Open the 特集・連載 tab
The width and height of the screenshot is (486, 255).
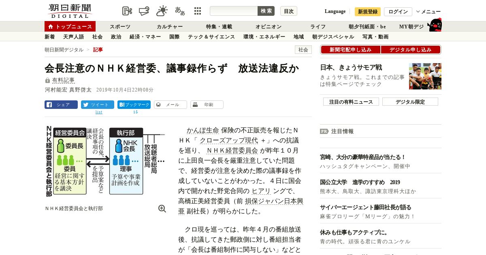tap(219, 27)
